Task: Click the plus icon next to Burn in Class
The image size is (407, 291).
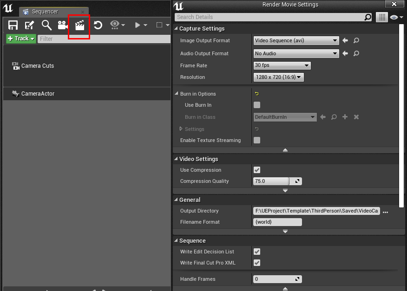Action: click(345, 117)
